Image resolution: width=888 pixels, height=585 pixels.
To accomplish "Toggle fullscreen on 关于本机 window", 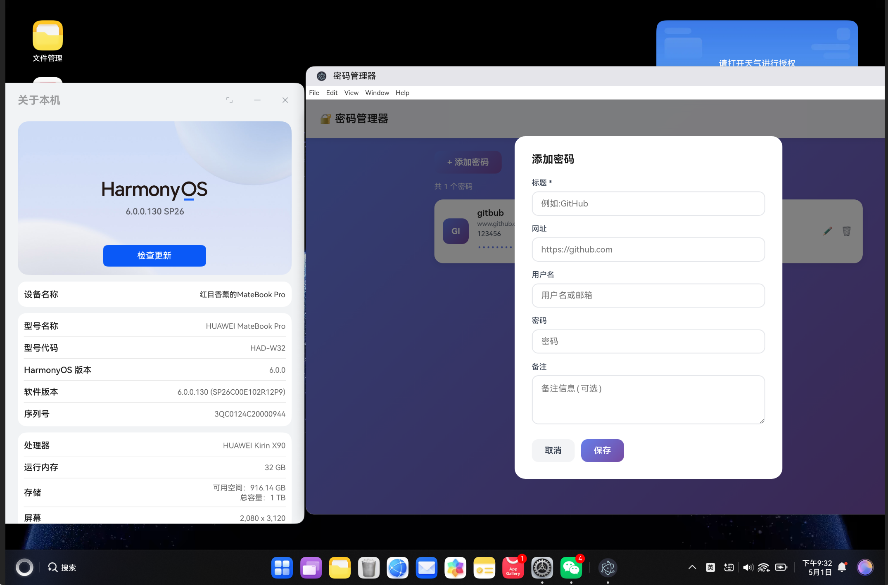I will [229, 100].
